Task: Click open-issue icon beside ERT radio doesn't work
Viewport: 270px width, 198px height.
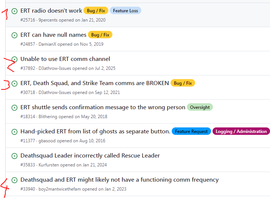Action: pyautogui.click(x=14, y=11)
